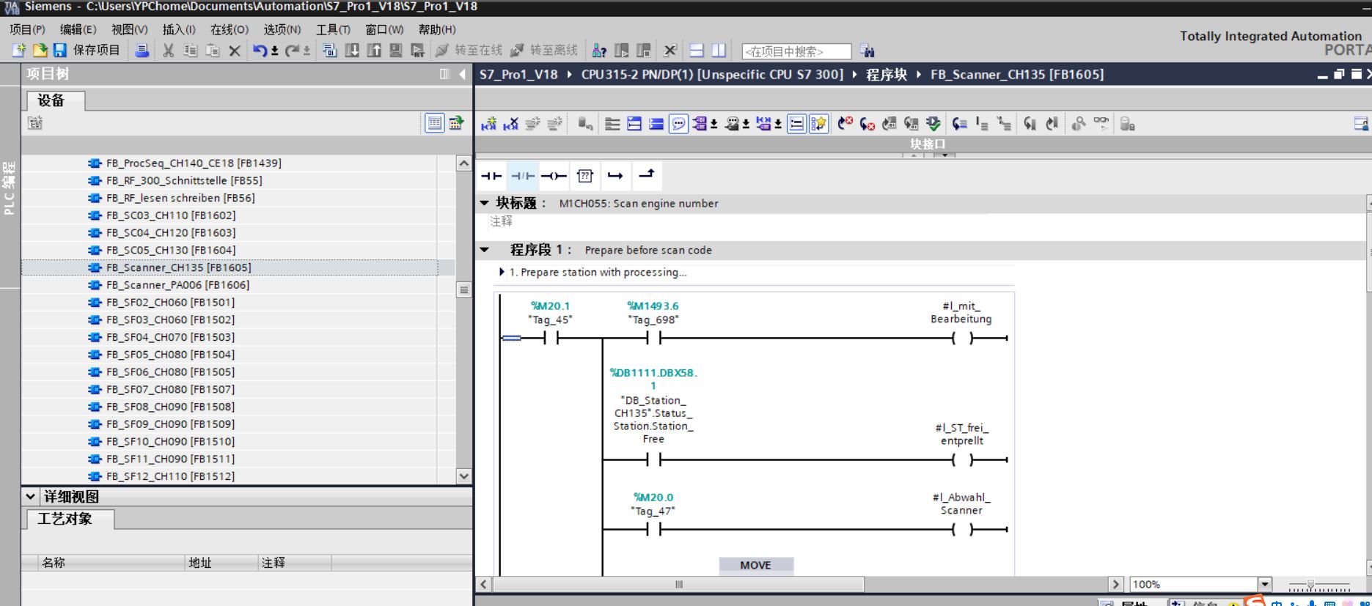Click the delete network icon in editor toolbar
1372x606 pixels.
click(511, 124)
